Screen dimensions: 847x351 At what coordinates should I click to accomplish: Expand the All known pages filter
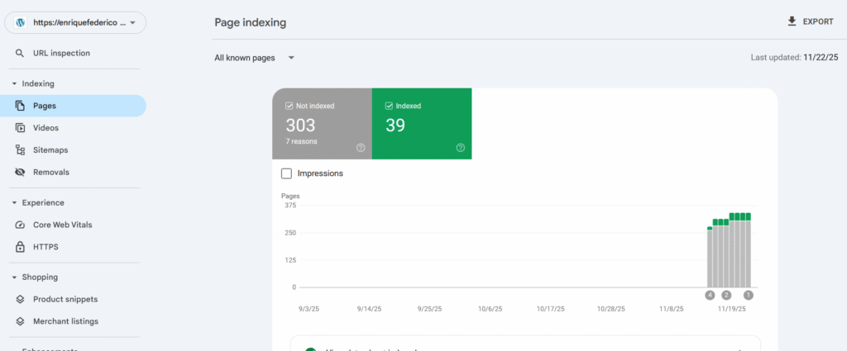[x=255, y=58]
